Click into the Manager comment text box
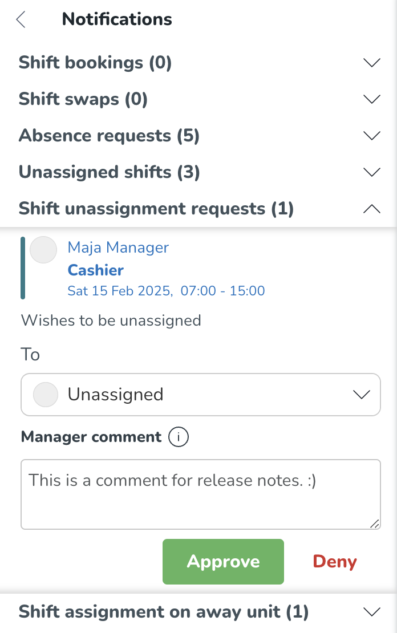Image resolution: width=397 pixels, height=633 pixels. tap(201, 494)
